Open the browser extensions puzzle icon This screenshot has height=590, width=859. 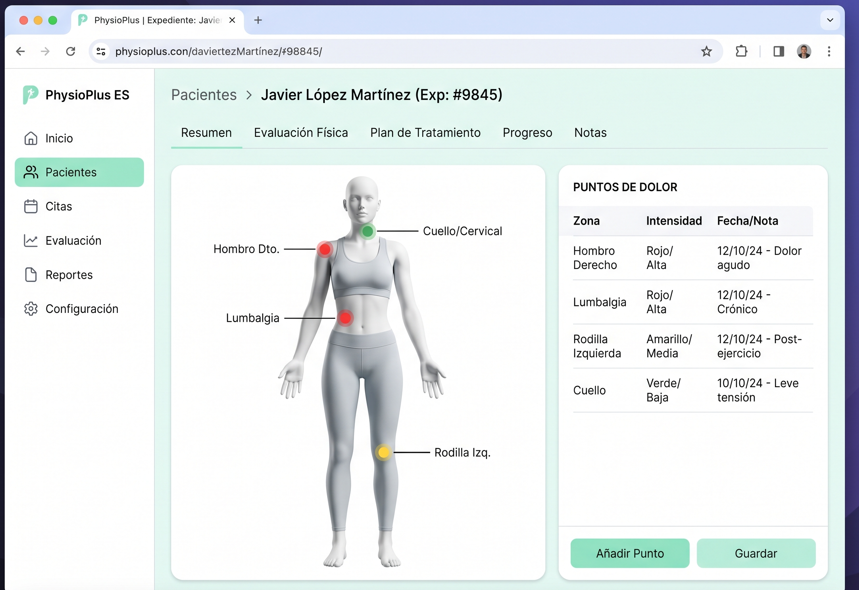pos(741,51)
